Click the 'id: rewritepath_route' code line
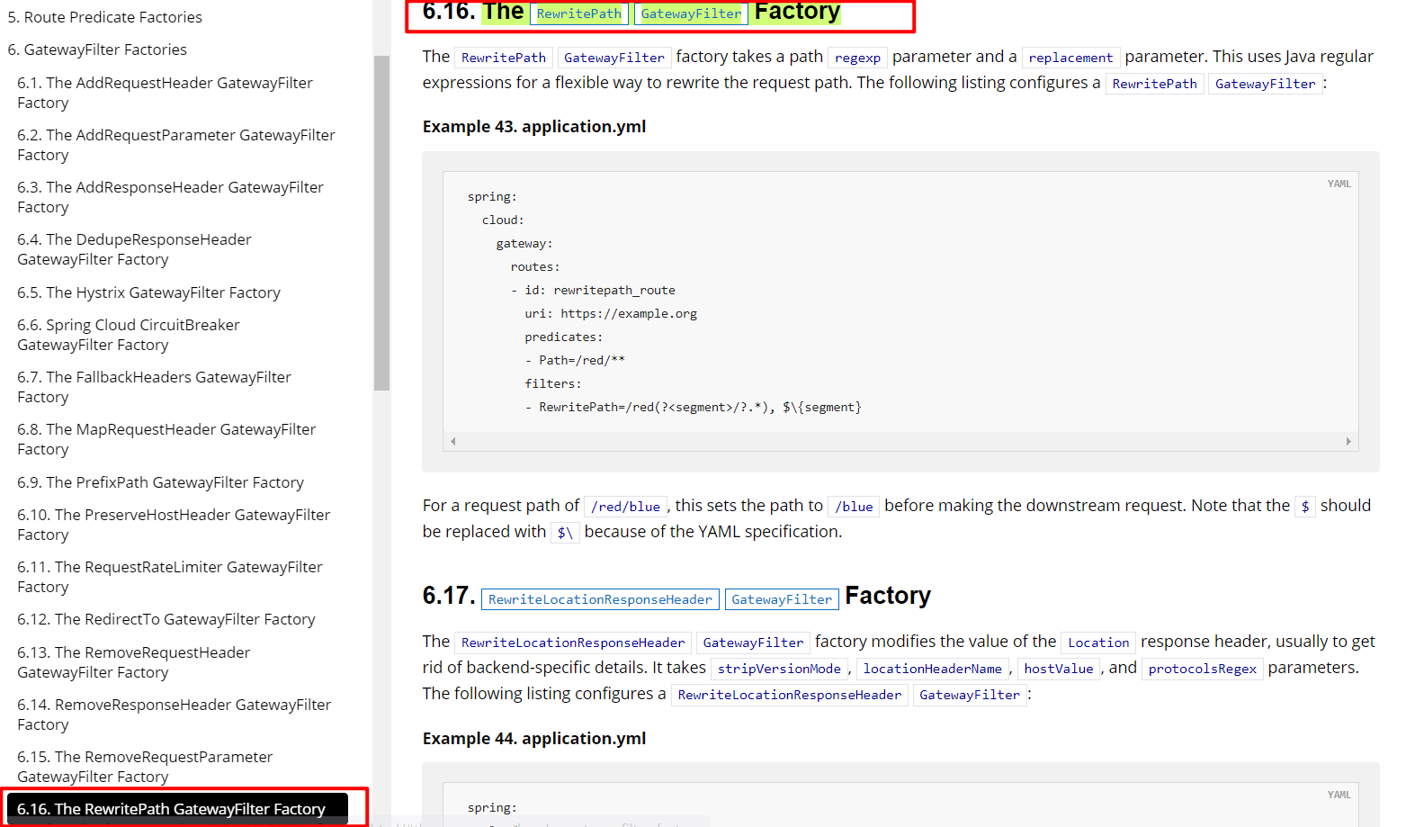This screenshot has height=827, width=1424. click(x=594, y=291)
